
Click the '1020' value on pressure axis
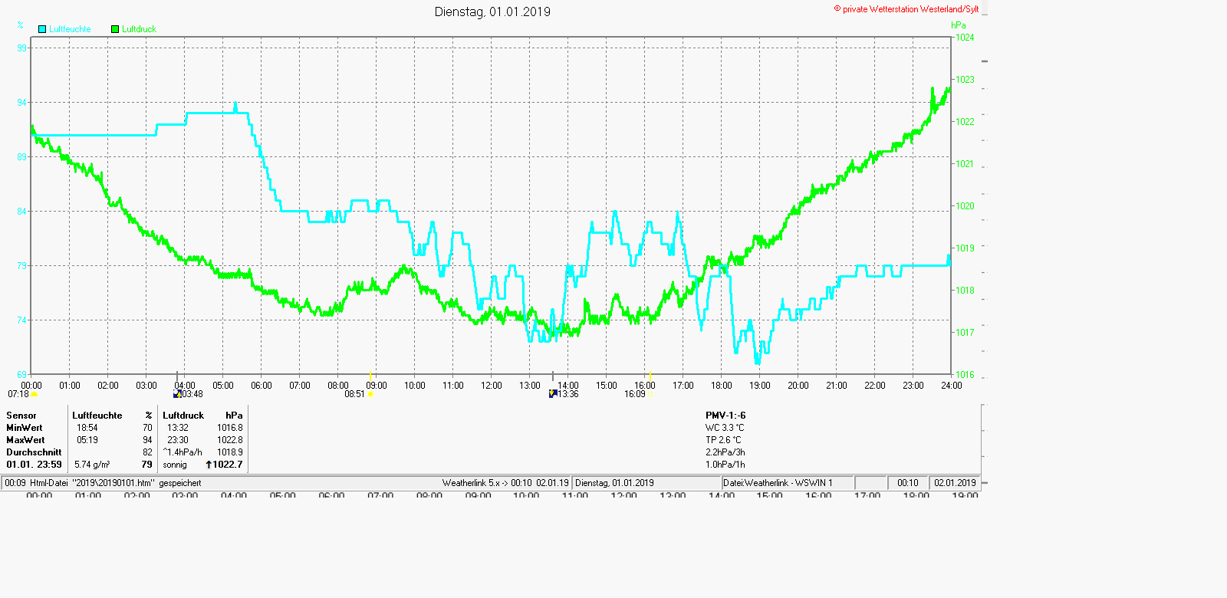(x=965, y=206)
